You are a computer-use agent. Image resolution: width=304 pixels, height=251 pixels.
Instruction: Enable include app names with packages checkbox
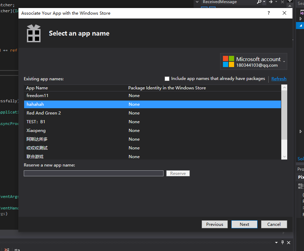pos(167,79)
